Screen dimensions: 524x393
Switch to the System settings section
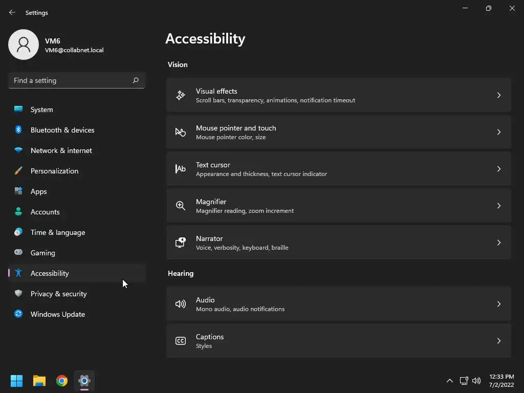tap(41, 110)
